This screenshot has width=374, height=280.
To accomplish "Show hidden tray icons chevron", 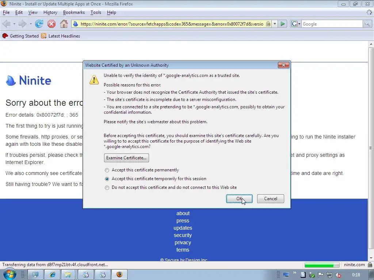I will [x=294, y=273].
